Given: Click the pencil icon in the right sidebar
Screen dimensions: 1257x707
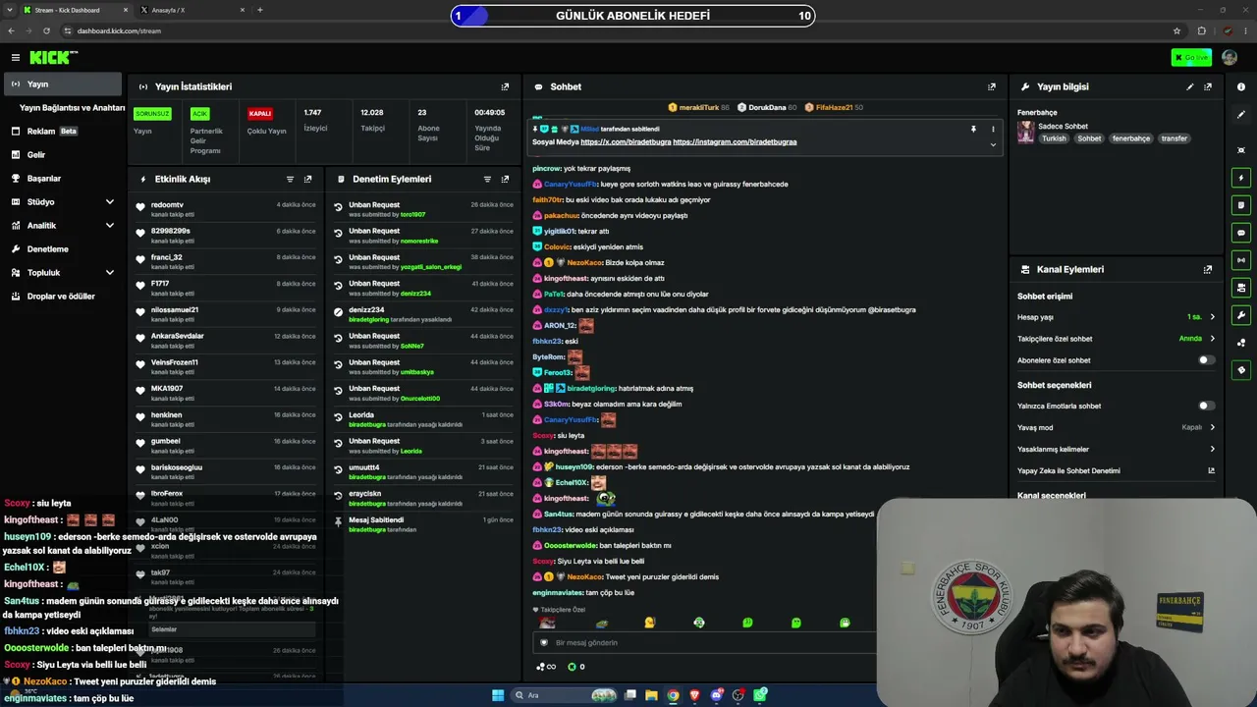Looking at the screenshot, I should (1241, 115).
